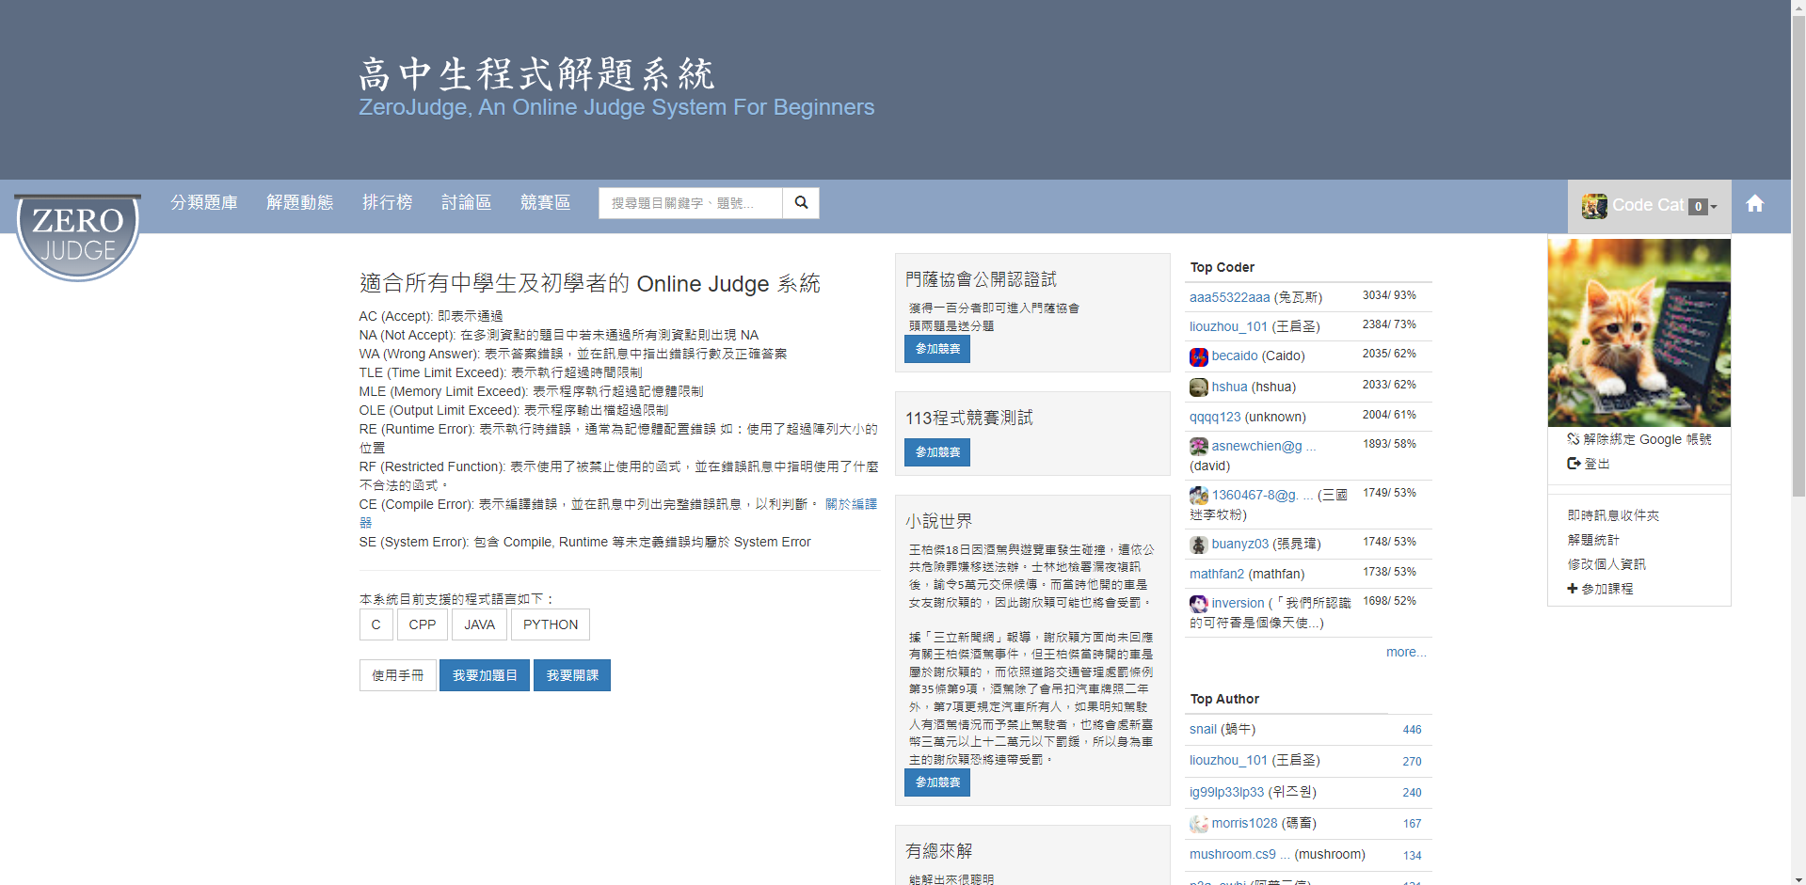Click the problem keyword search field
This screenshot has width=1806, height=885.
690,203
